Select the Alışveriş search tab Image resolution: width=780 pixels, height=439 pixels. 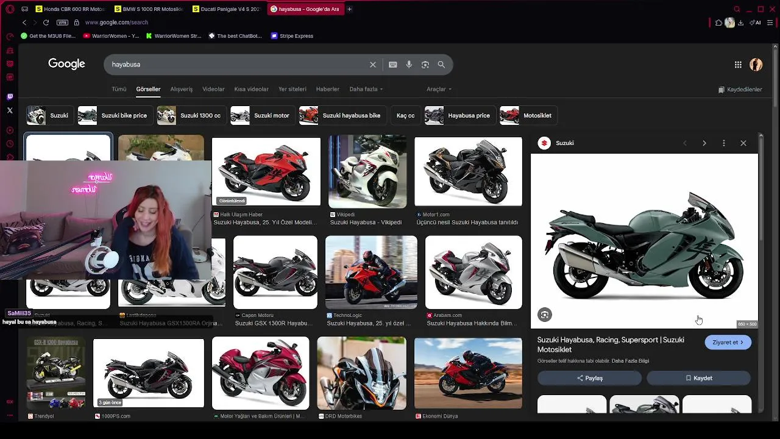(181, 89)
